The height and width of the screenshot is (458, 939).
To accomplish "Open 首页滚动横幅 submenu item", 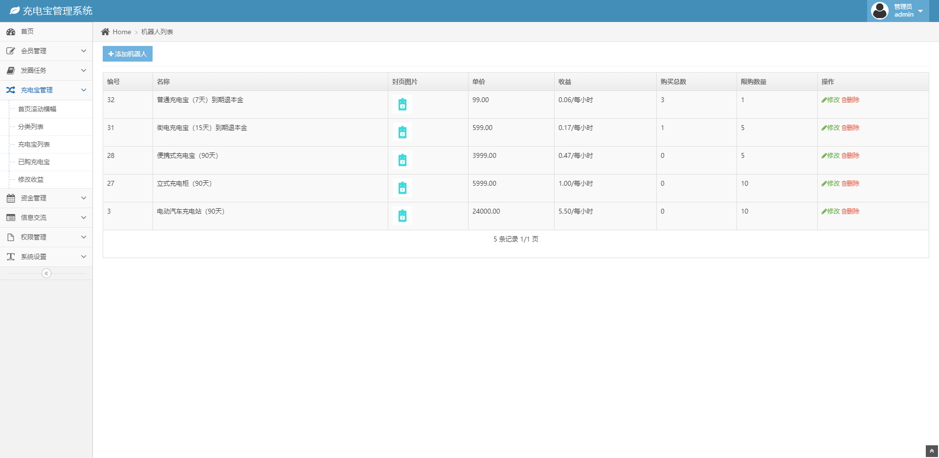I will click(x=37, y=109).
